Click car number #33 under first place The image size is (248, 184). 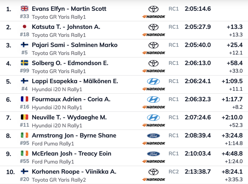24,17
